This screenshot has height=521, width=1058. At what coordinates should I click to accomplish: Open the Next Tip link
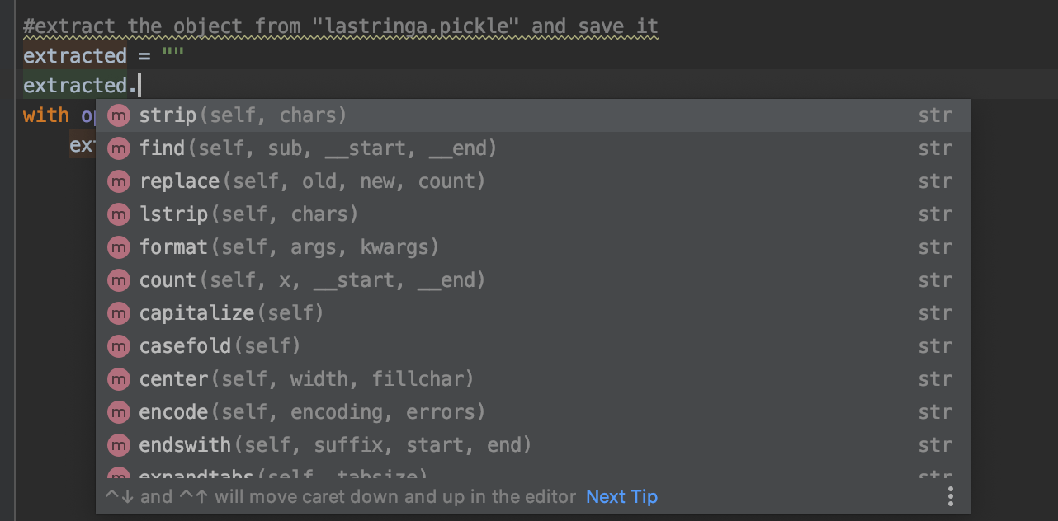click(x=621, y=496)
